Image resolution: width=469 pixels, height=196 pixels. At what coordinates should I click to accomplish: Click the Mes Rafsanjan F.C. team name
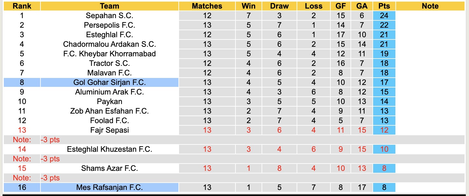pos(109,187)
